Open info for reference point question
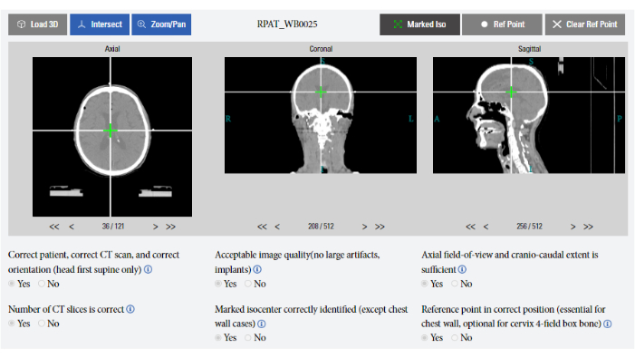 (608, 324)
